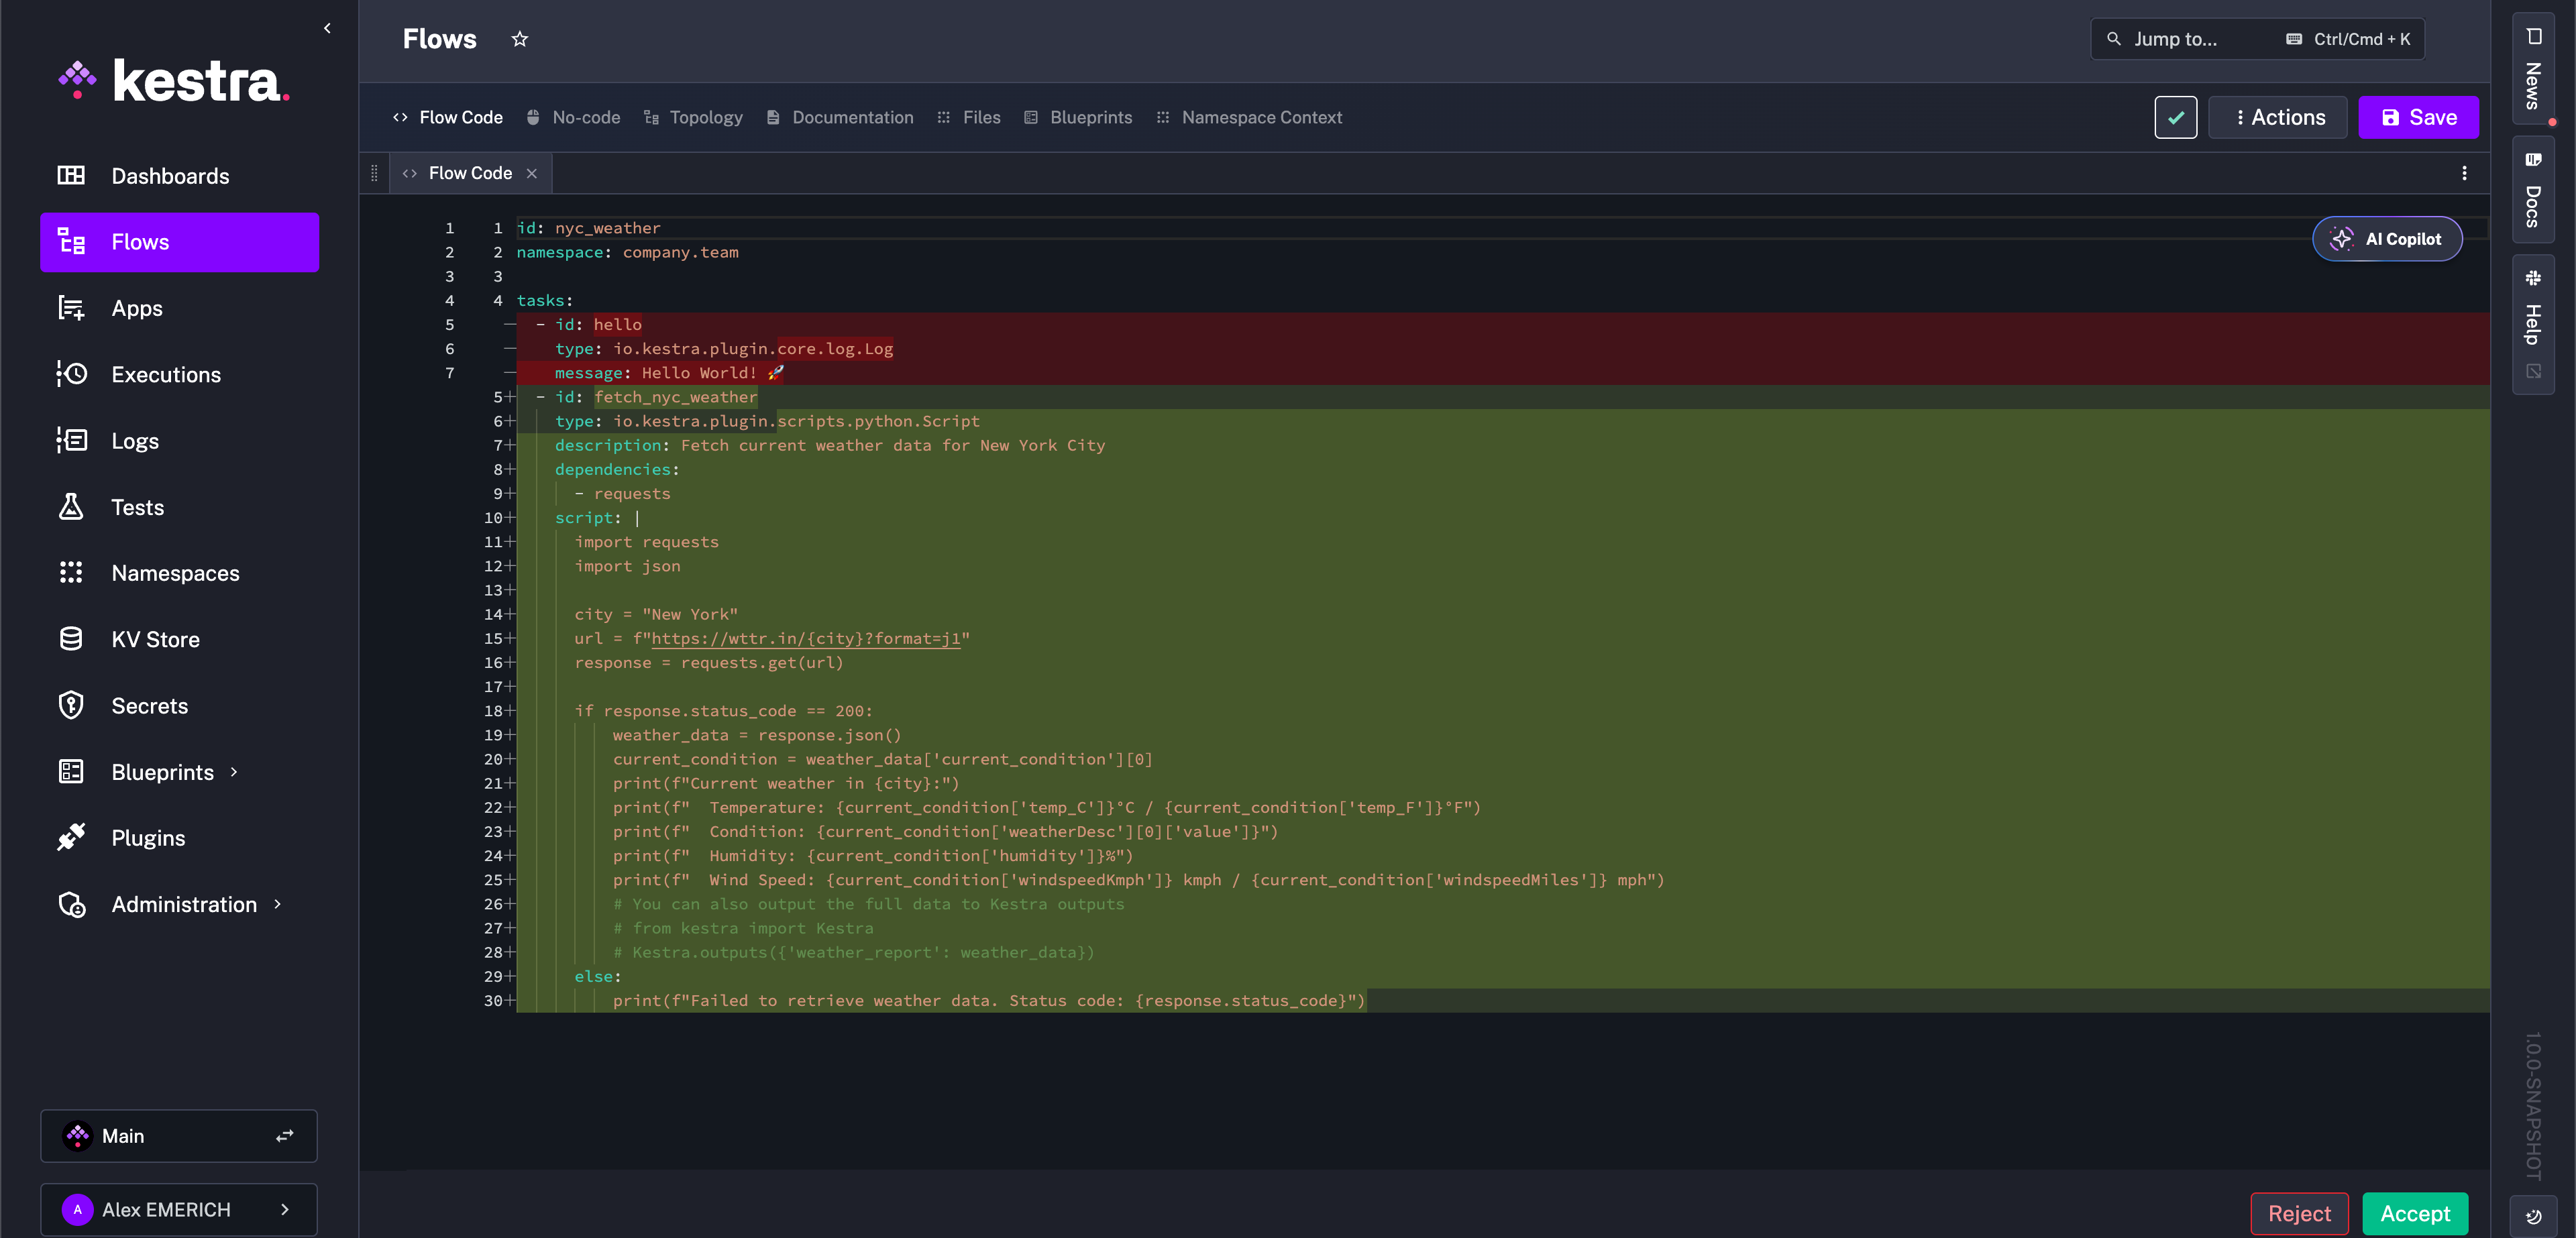
Task: Star the Flows page as a bookmark
Action: (x=519, y=39)
